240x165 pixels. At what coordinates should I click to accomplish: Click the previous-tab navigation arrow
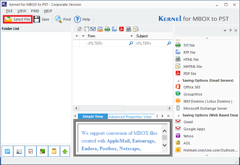click(157, 116)
